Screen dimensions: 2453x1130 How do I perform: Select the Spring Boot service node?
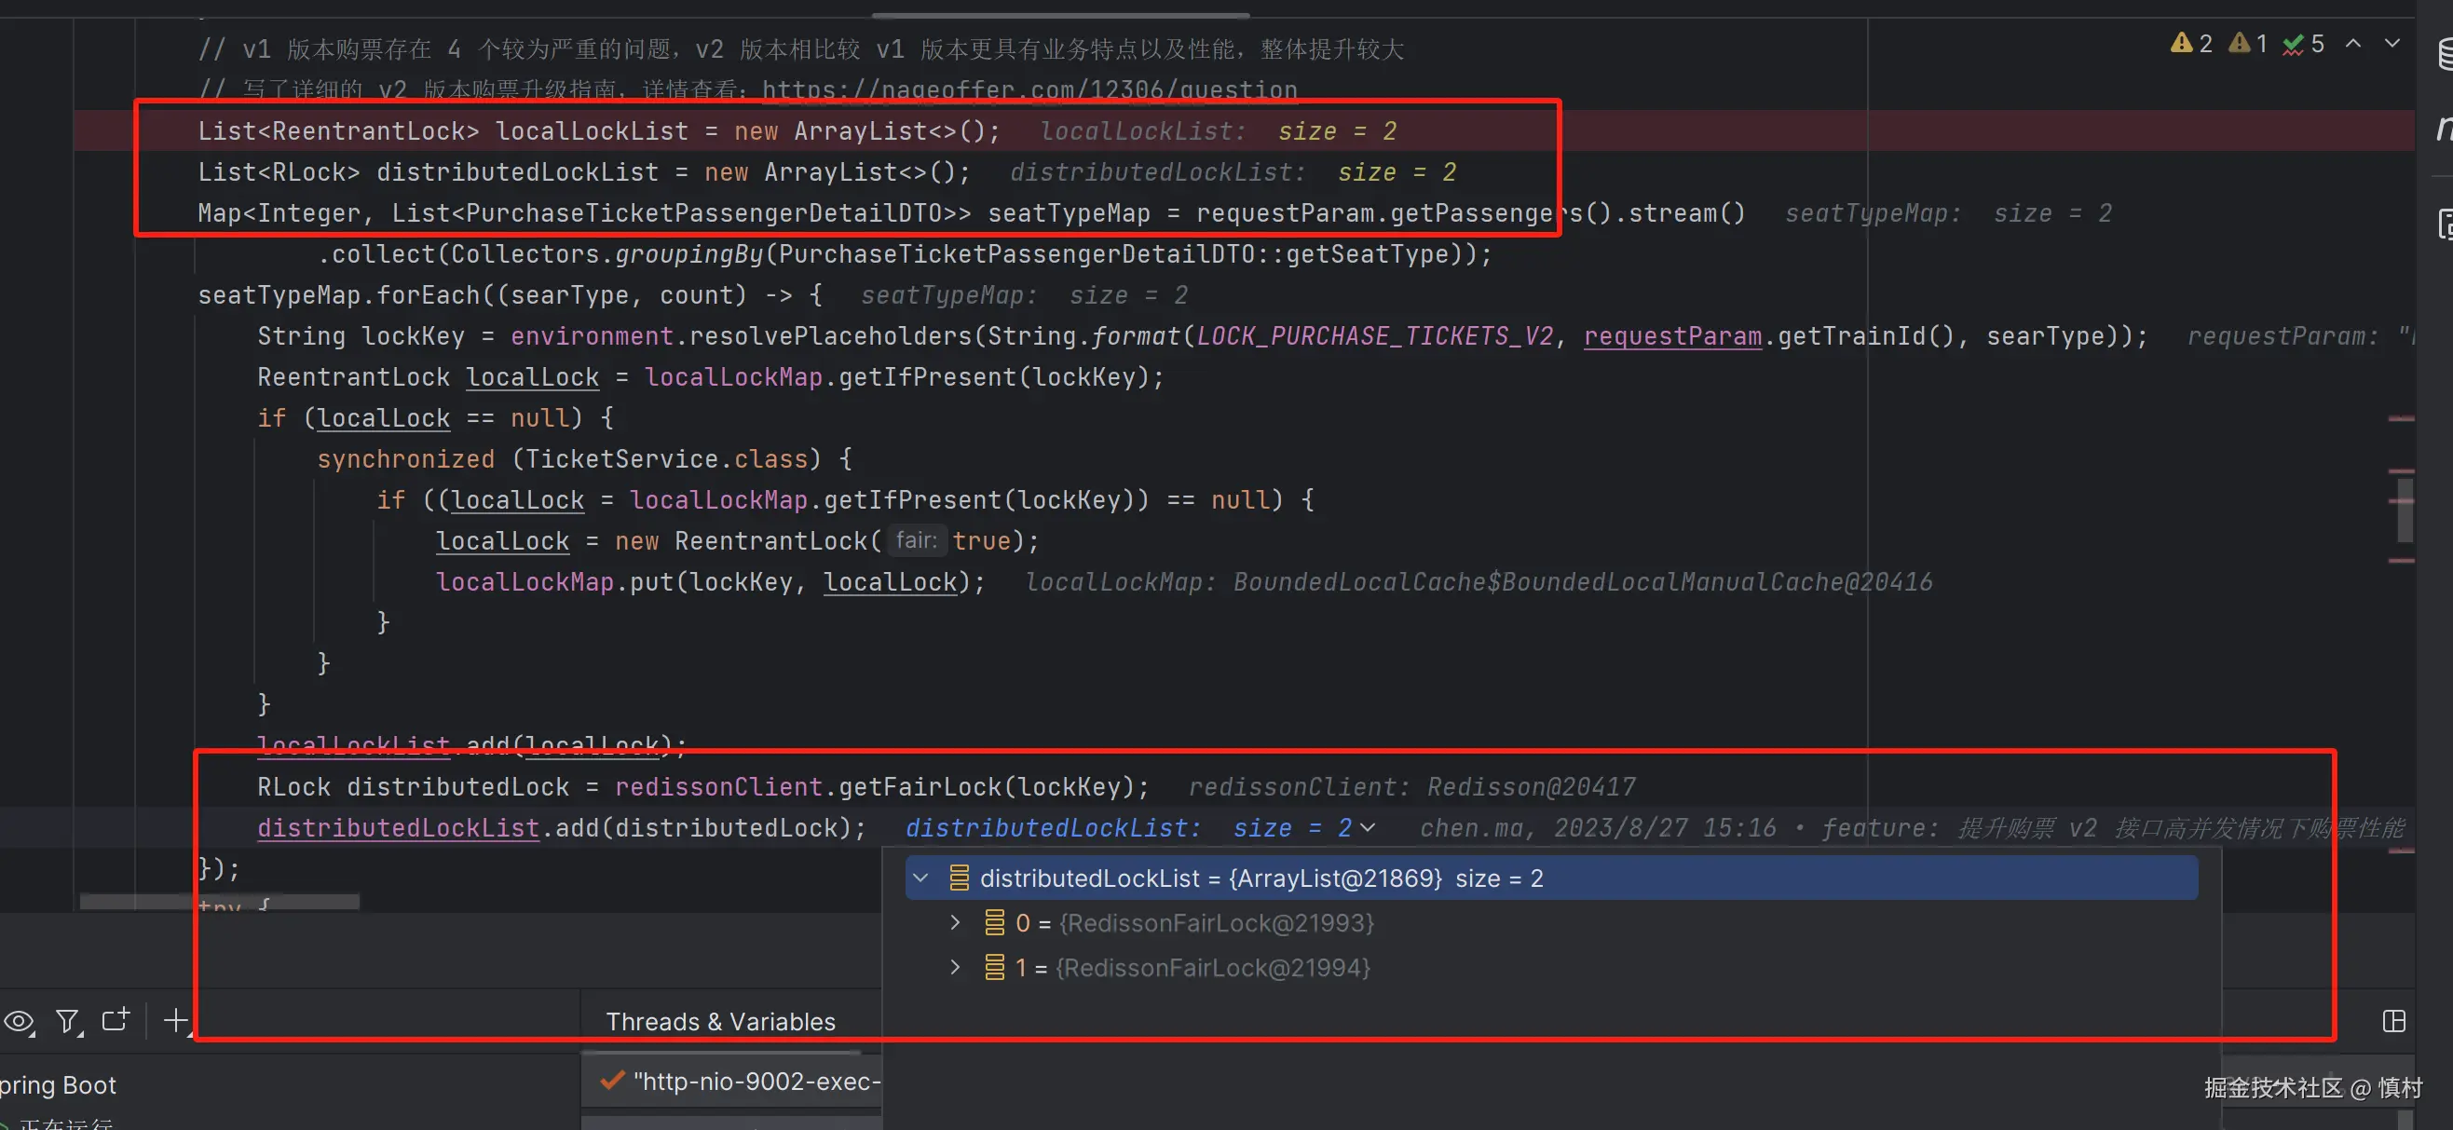[57, 1085]
